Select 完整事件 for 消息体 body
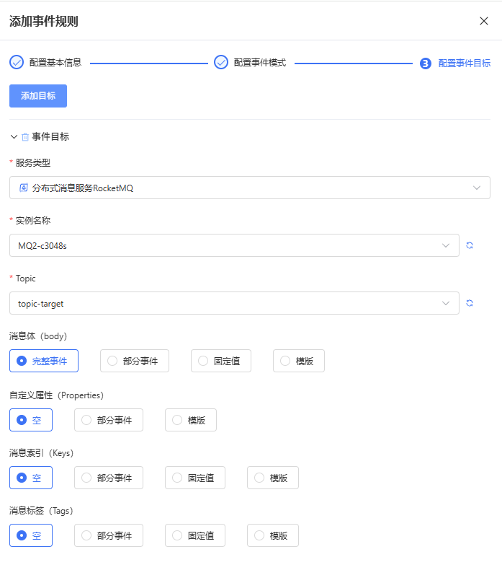This screenshot has width=502, height=570. coord(44,361)
